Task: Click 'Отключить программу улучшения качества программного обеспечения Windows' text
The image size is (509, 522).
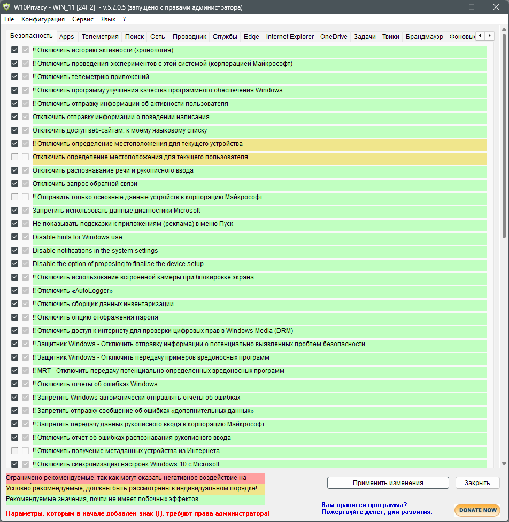Action: click(158, 90)
